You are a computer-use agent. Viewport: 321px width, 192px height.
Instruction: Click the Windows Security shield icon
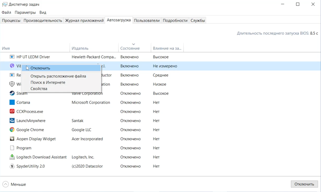(12, 84)
